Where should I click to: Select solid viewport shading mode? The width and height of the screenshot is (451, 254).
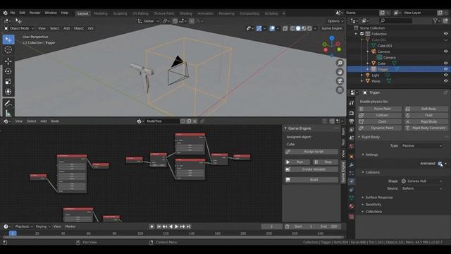tap(298, 28)
